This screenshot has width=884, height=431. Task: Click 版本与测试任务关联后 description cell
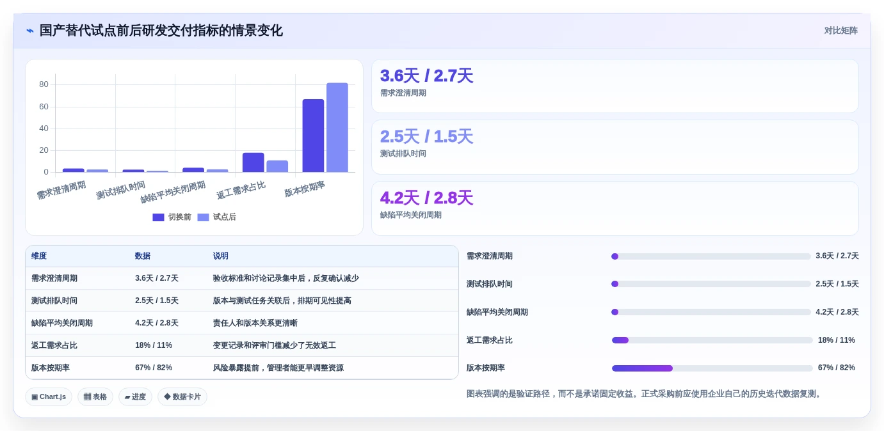[x=282, y=301]
